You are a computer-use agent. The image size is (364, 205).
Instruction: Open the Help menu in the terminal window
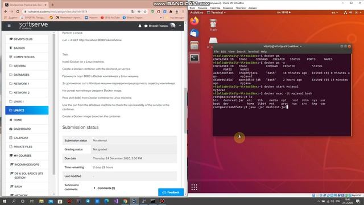264,52
